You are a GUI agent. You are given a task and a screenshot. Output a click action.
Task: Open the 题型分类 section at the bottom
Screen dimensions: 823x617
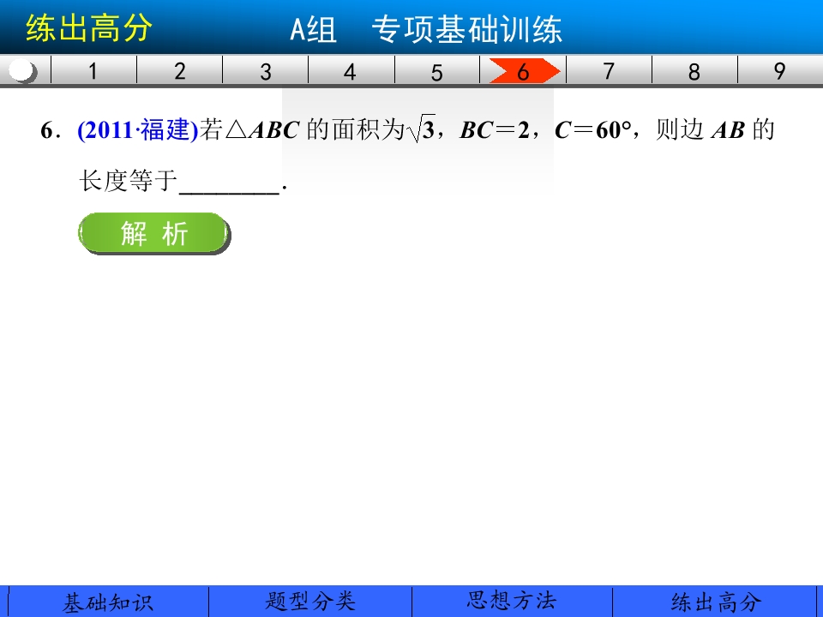point(310,602)
